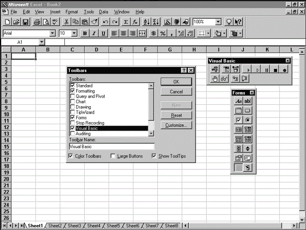306x230 pixels.
Task: Select the Check Box control in Forms toolbar
Action: click(238, 120)
